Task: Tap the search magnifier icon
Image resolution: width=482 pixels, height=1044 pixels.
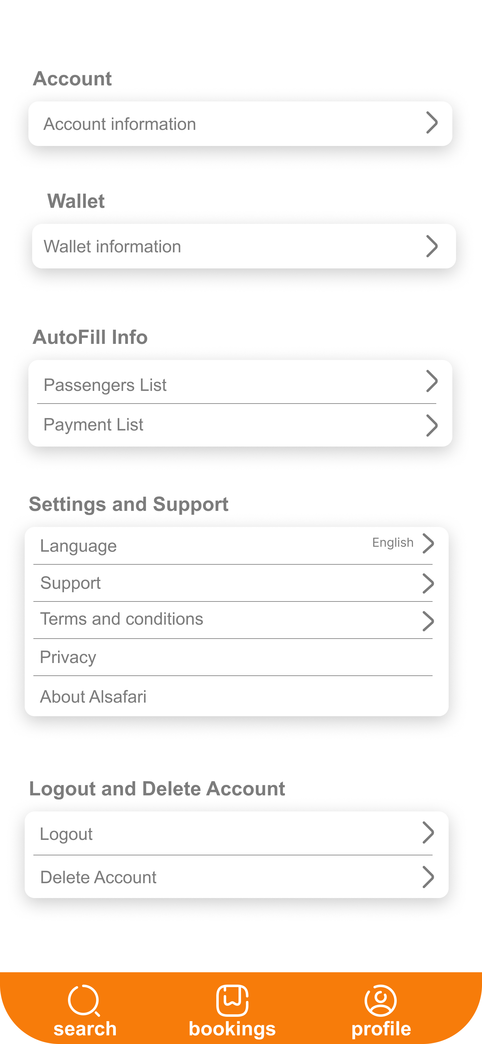Action: 84,1000
